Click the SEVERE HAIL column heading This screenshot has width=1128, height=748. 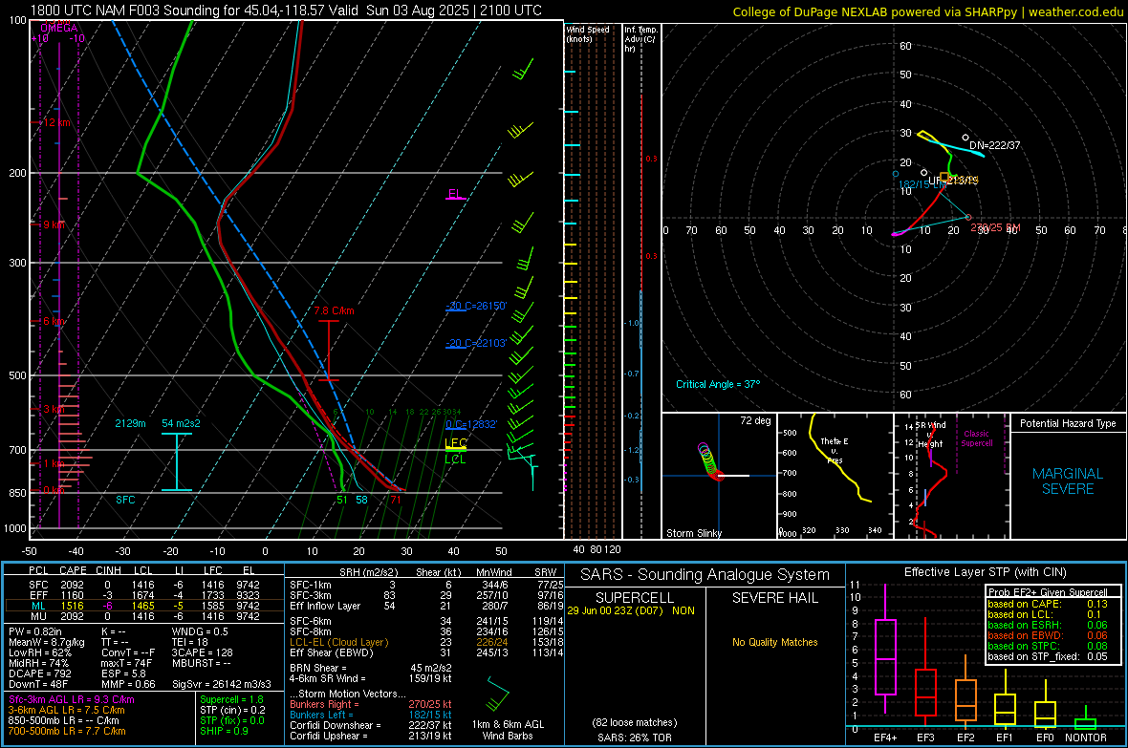pos(774,598)
